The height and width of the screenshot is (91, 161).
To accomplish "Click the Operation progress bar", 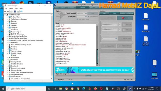I will coord(94,76).
